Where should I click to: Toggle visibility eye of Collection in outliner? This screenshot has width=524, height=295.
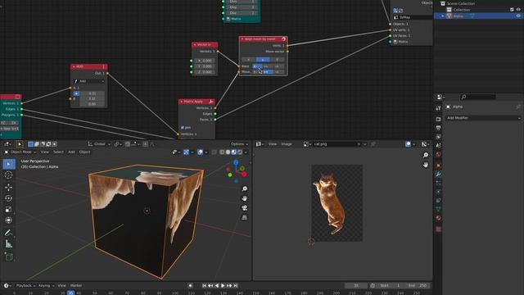point(518,10)
